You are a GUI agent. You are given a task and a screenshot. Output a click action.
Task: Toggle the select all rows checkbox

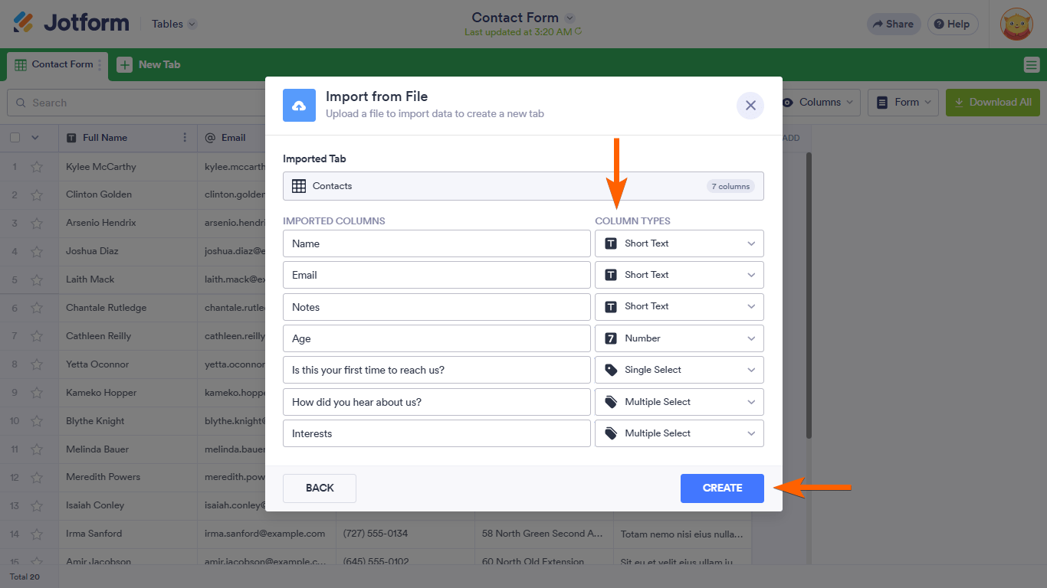pos(15,138)
